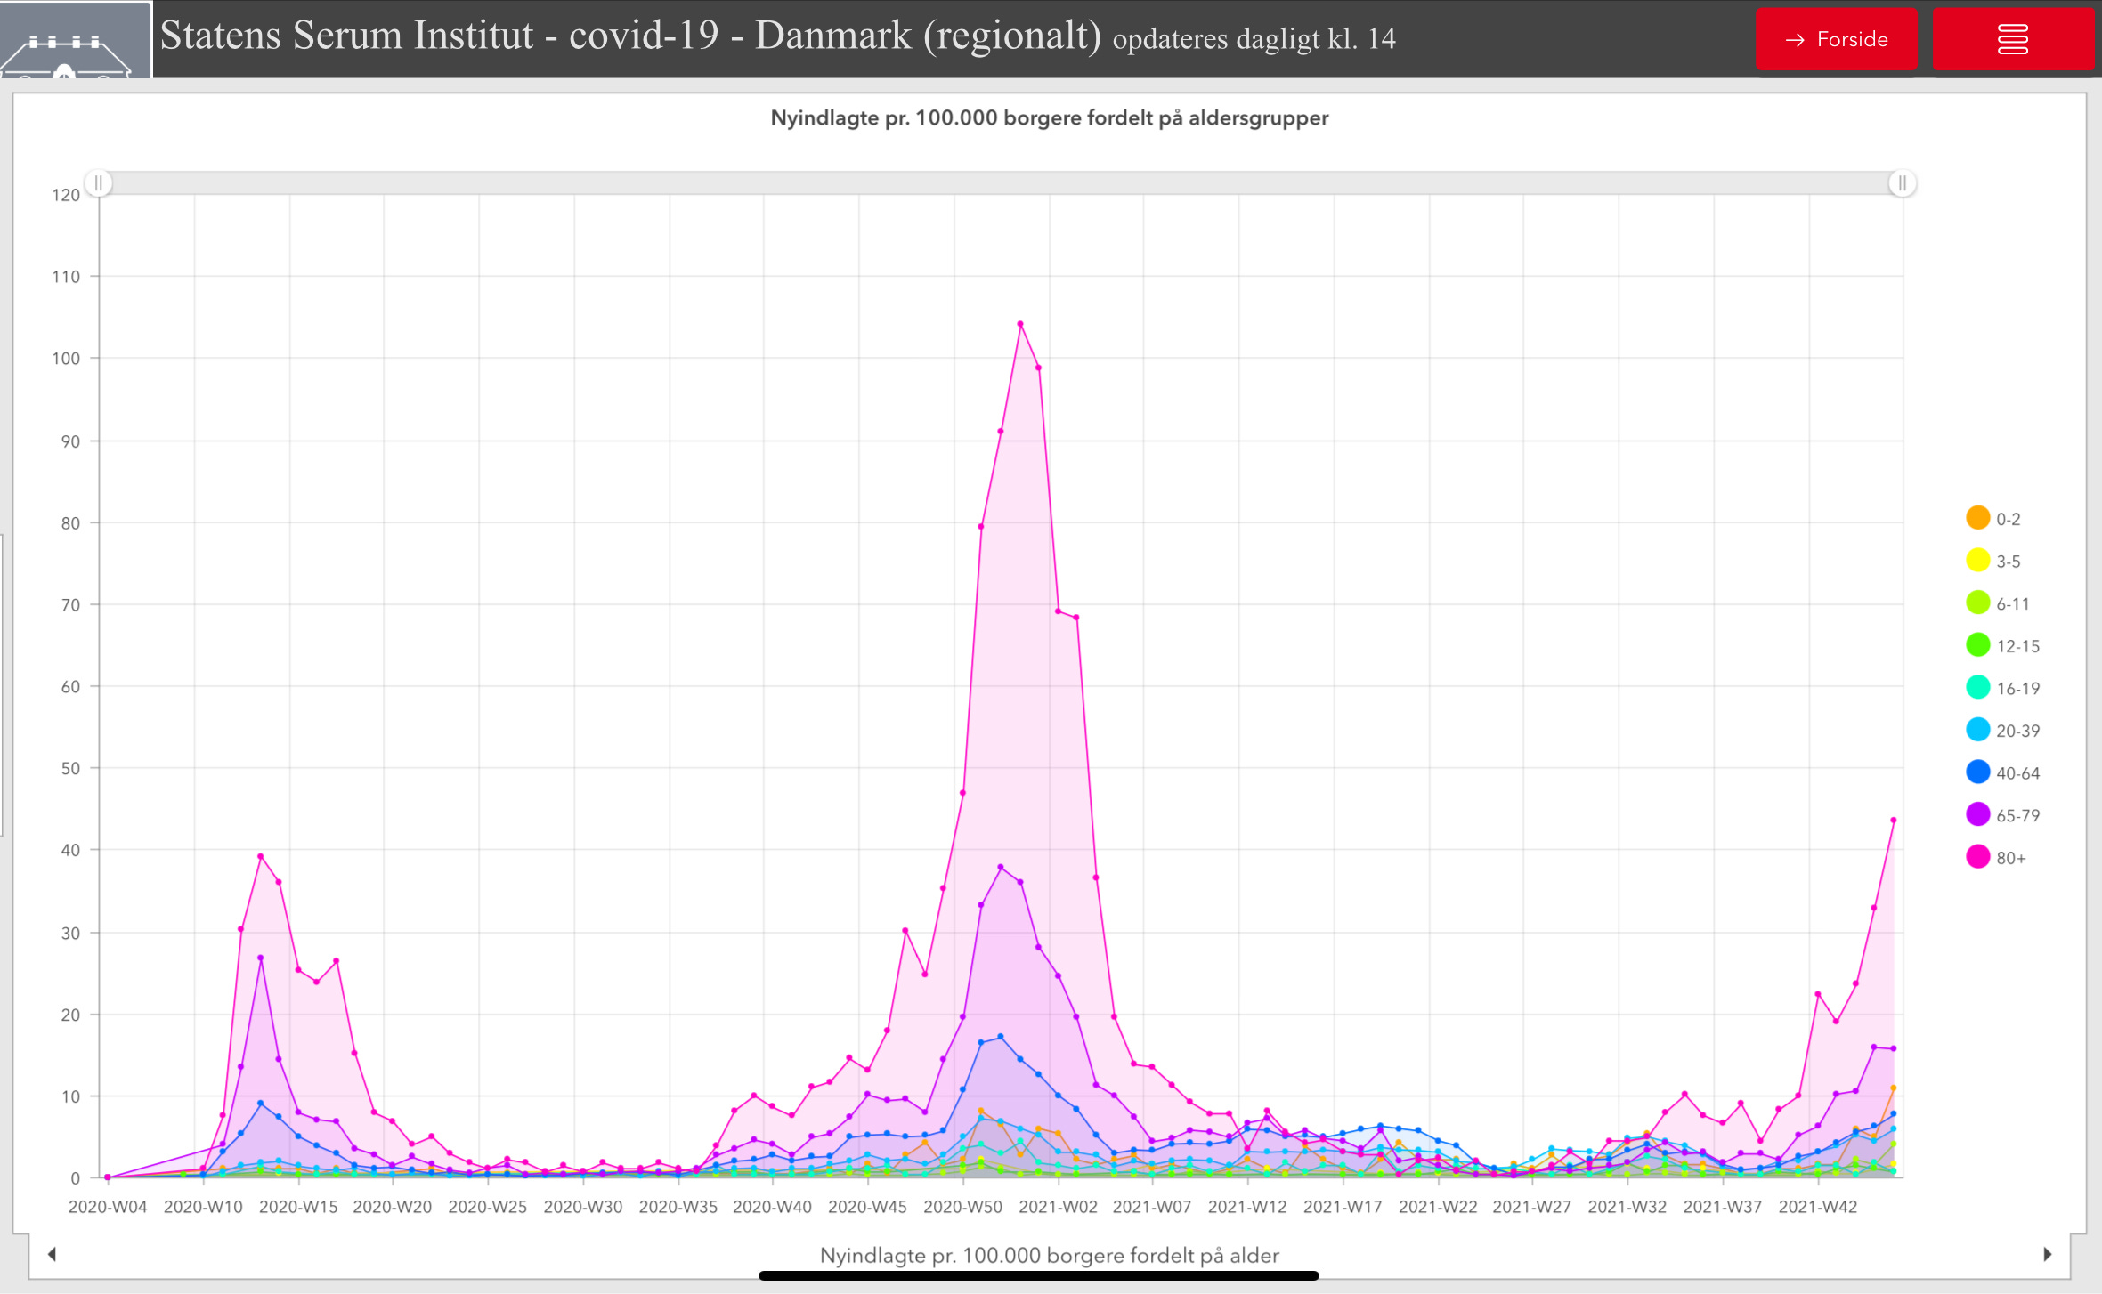Image resolution: width=2102 pixels, height=1294 pixels.
Task: Click the left range slider handle
Action: [99, 183]
